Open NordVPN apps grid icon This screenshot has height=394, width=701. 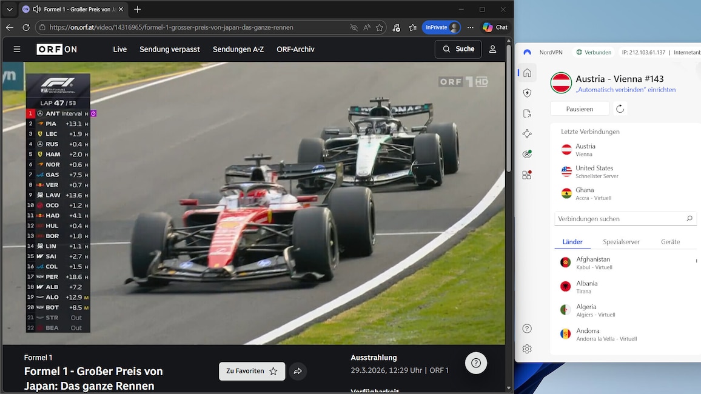point(527,175)
